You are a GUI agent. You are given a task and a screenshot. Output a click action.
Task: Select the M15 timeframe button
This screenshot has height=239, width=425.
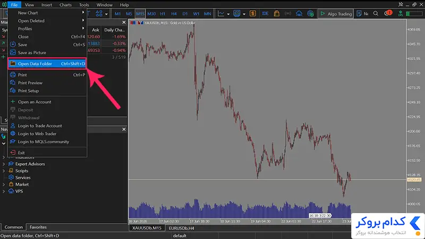pyautogui.click(x=140, y=14)
